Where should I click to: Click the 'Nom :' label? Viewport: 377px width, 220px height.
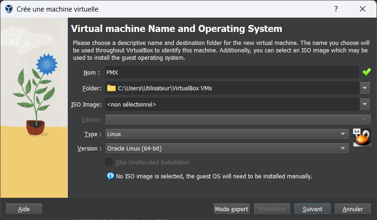[91, 72]
